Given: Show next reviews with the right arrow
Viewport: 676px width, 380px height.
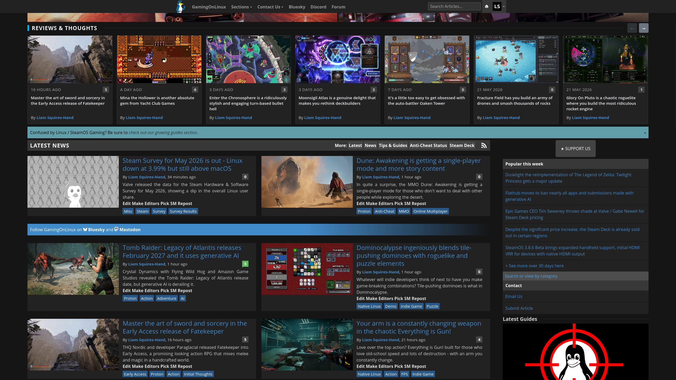Looking at the screenshot, I should [x=644, y=28].
